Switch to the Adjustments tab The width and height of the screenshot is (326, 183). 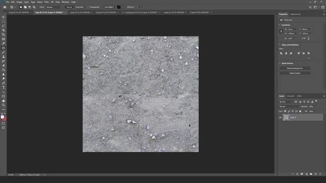point(295,14)
